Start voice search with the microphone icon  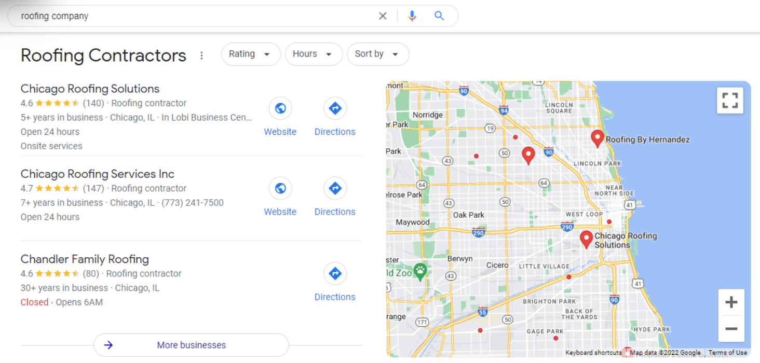pyautogui.click(x=412, y=16)
